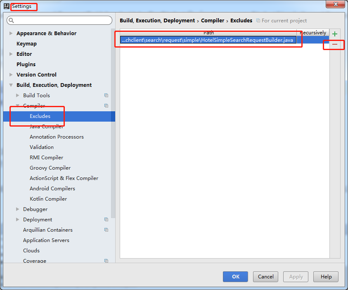Image resolution: width=348 pixels, height=290 pixels.
Task: Click the project-level settings icon beside Deployment
Action: coord(106,219)
